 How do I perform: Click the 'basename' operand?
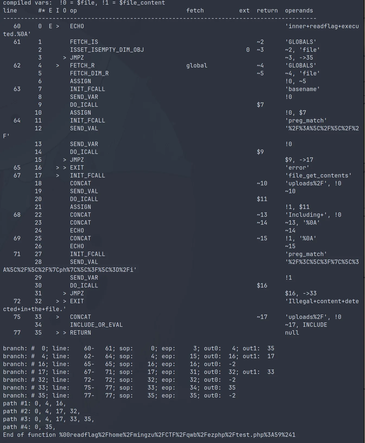302,89
